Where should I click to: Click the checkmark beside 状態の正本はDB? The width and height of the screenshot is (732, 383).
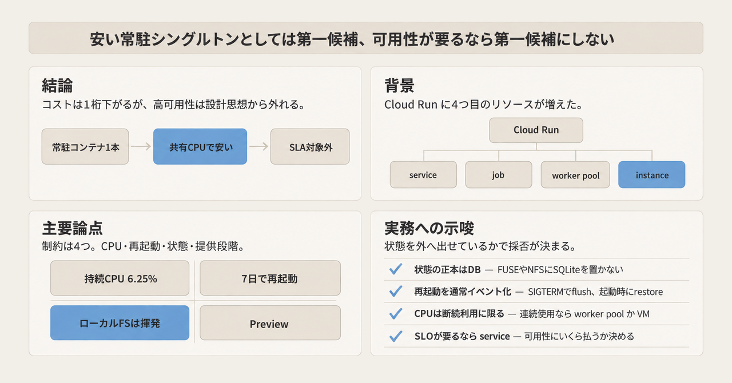395,269
